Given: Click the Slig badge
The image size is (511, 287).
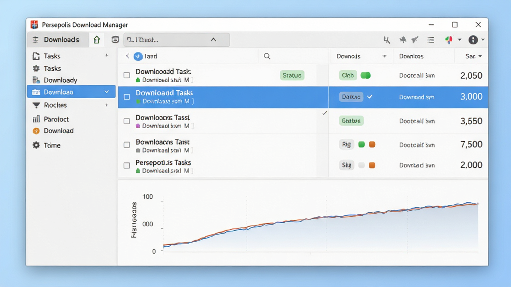Looking at the screenshot, I should pyautogui.click(x=346, y=165).
